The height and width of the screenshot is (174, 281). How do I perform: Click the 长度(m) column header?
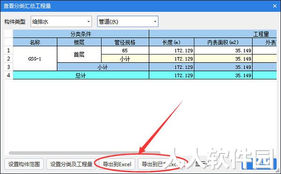point(171,42)
